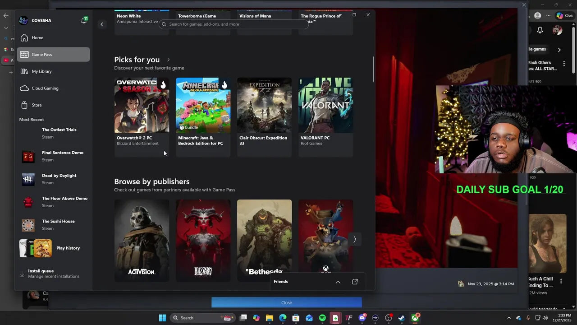Click Manage recent installations text

(54, 277)
